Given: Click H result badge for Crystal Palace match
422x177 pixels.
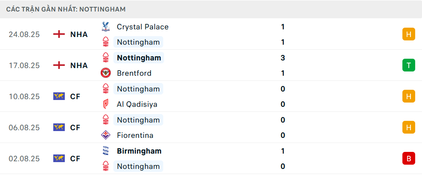Looking at the screenshot, I should tap(408, 34).
